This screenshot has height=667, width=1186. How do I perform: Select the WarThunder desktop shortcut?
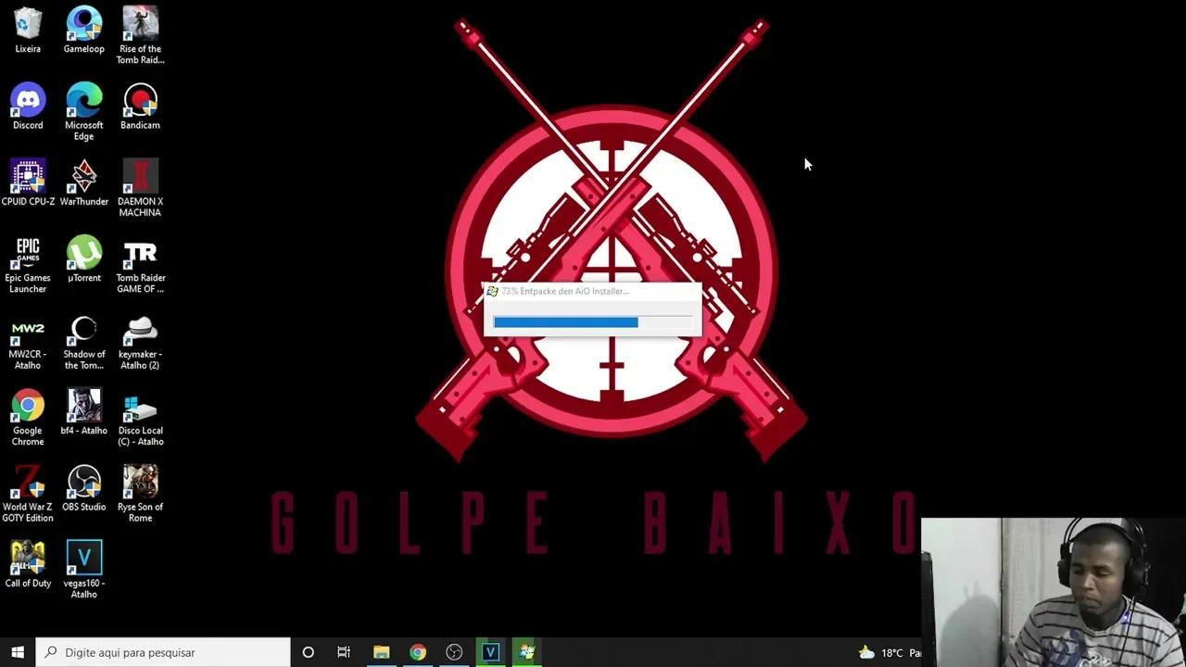tap(83, 177)
